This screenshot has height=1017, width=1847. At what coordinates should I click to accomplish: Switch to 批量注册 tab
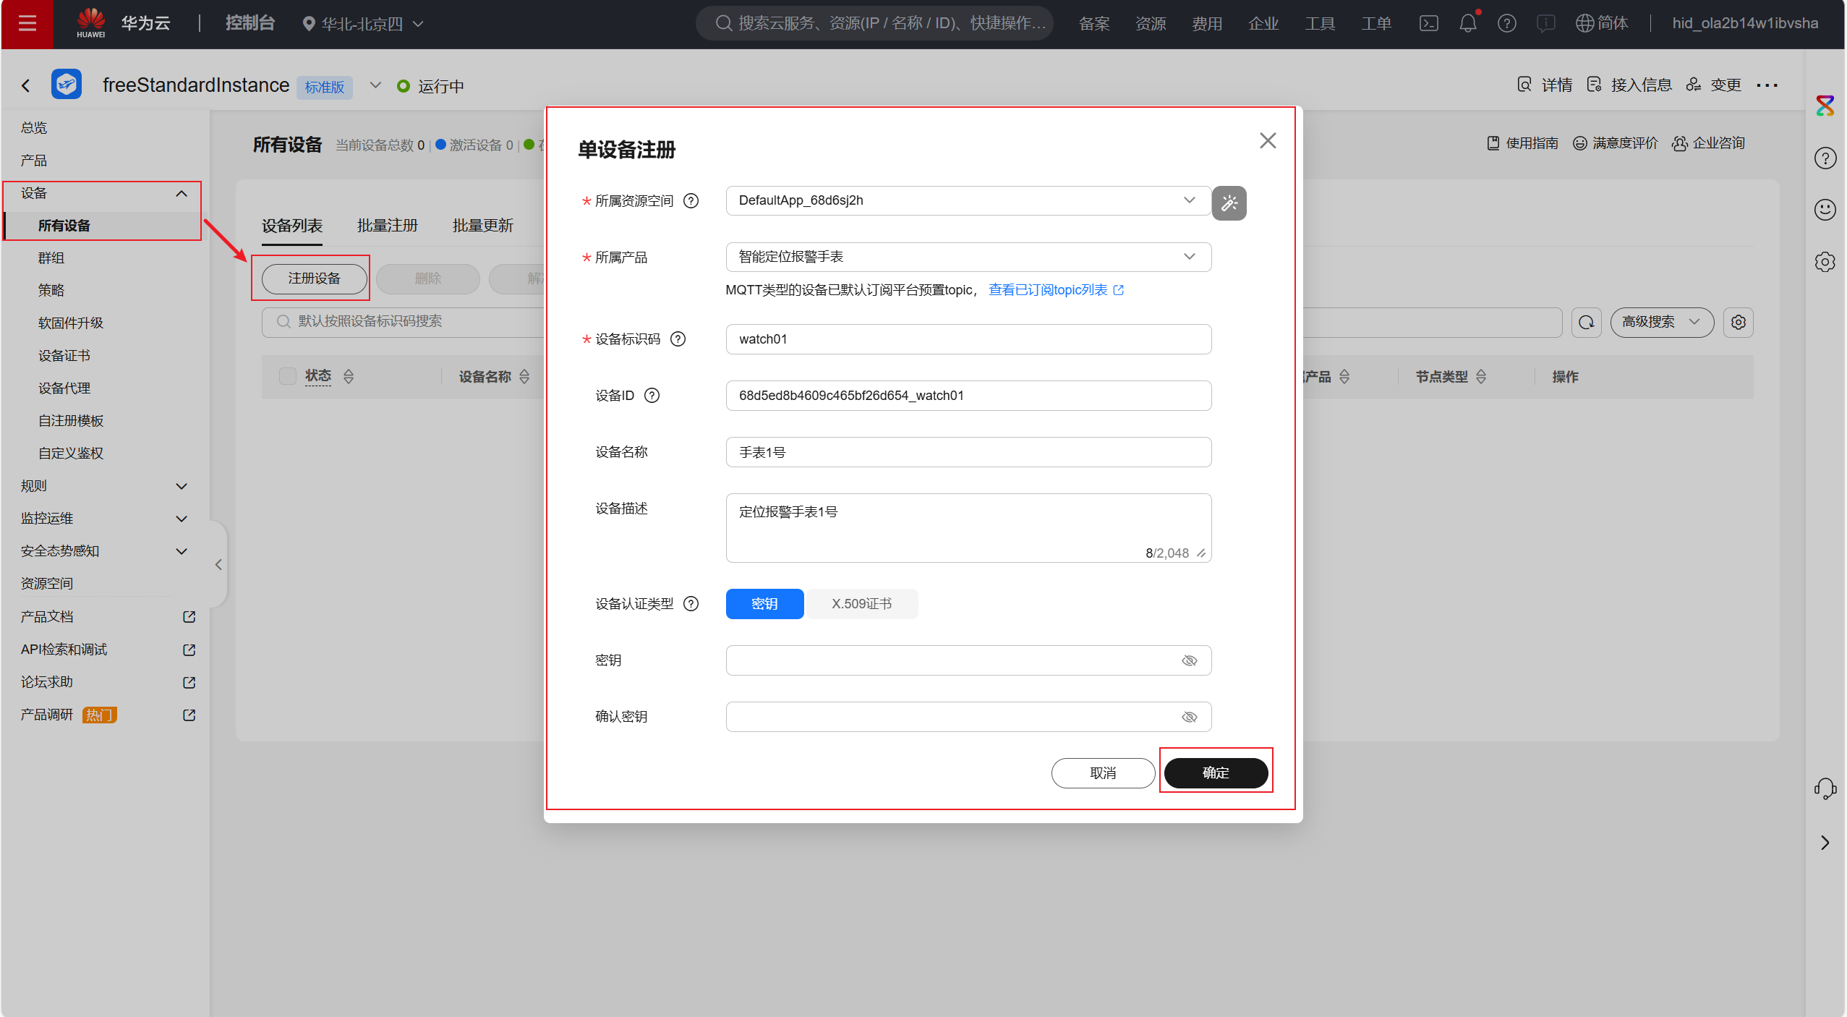pos(388,226)
